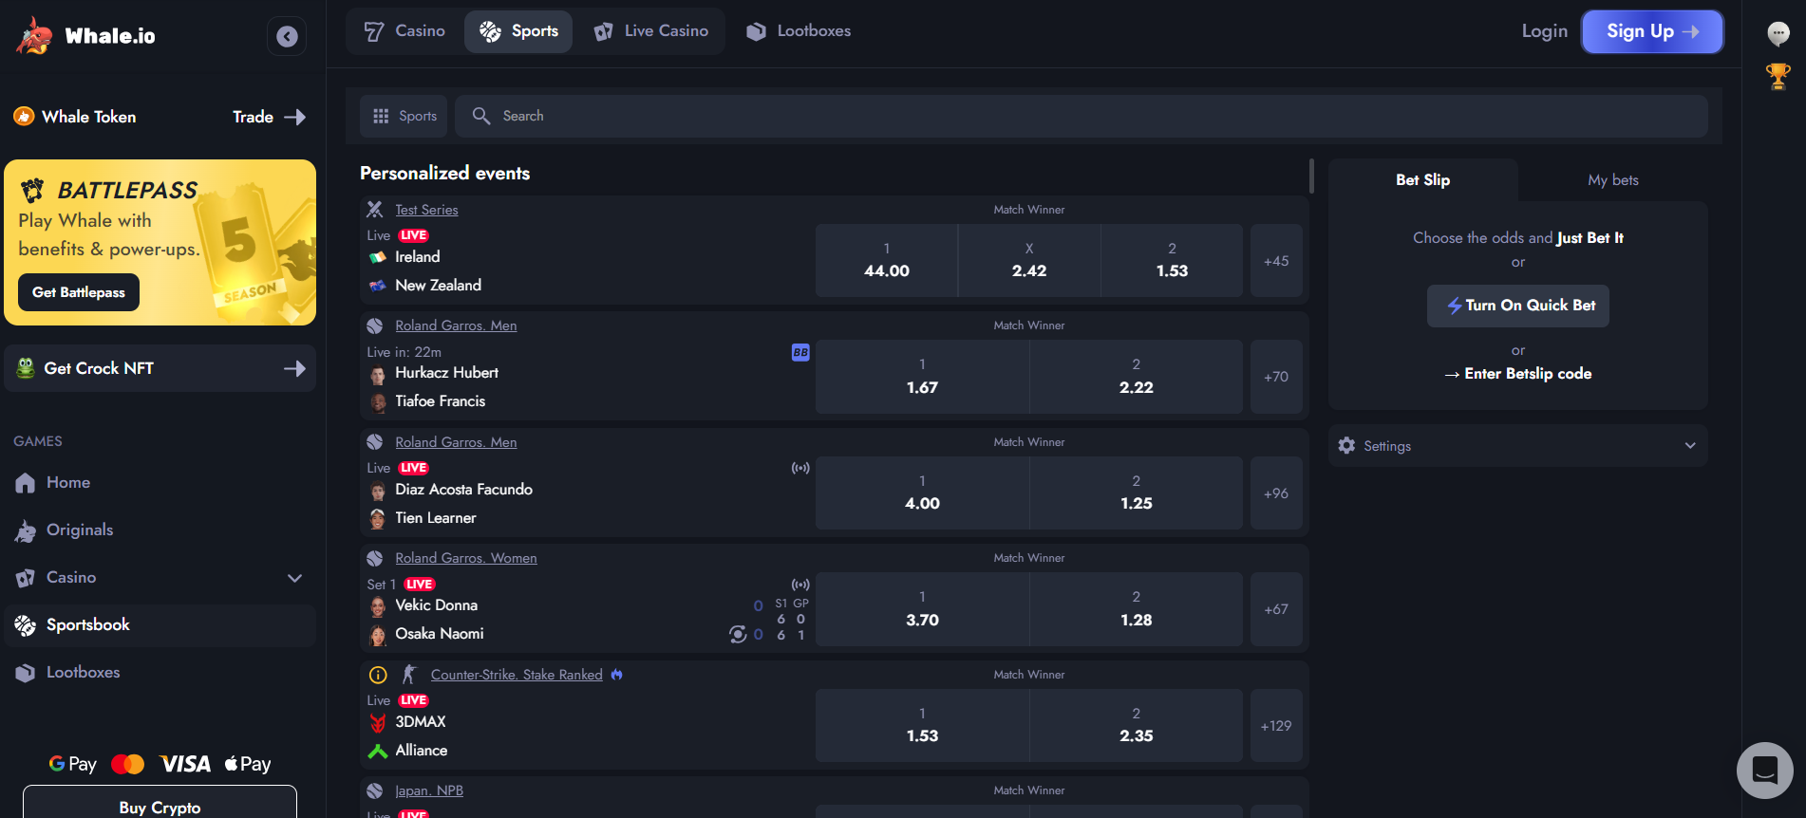Click the Settings gear icon
Image resolution: width=1806 pixels, height=818 pixels.
1346,445
